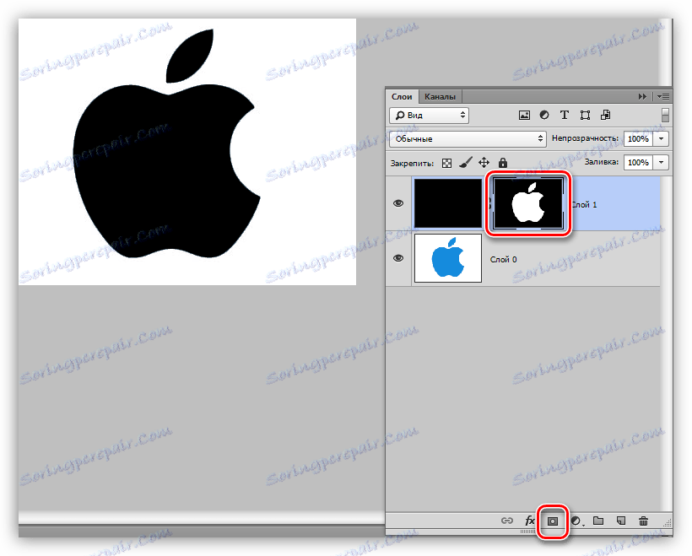Open the Непрозрачность slider arrow
The height and width of the screenshot is (556, 692).
pos(661,139)
